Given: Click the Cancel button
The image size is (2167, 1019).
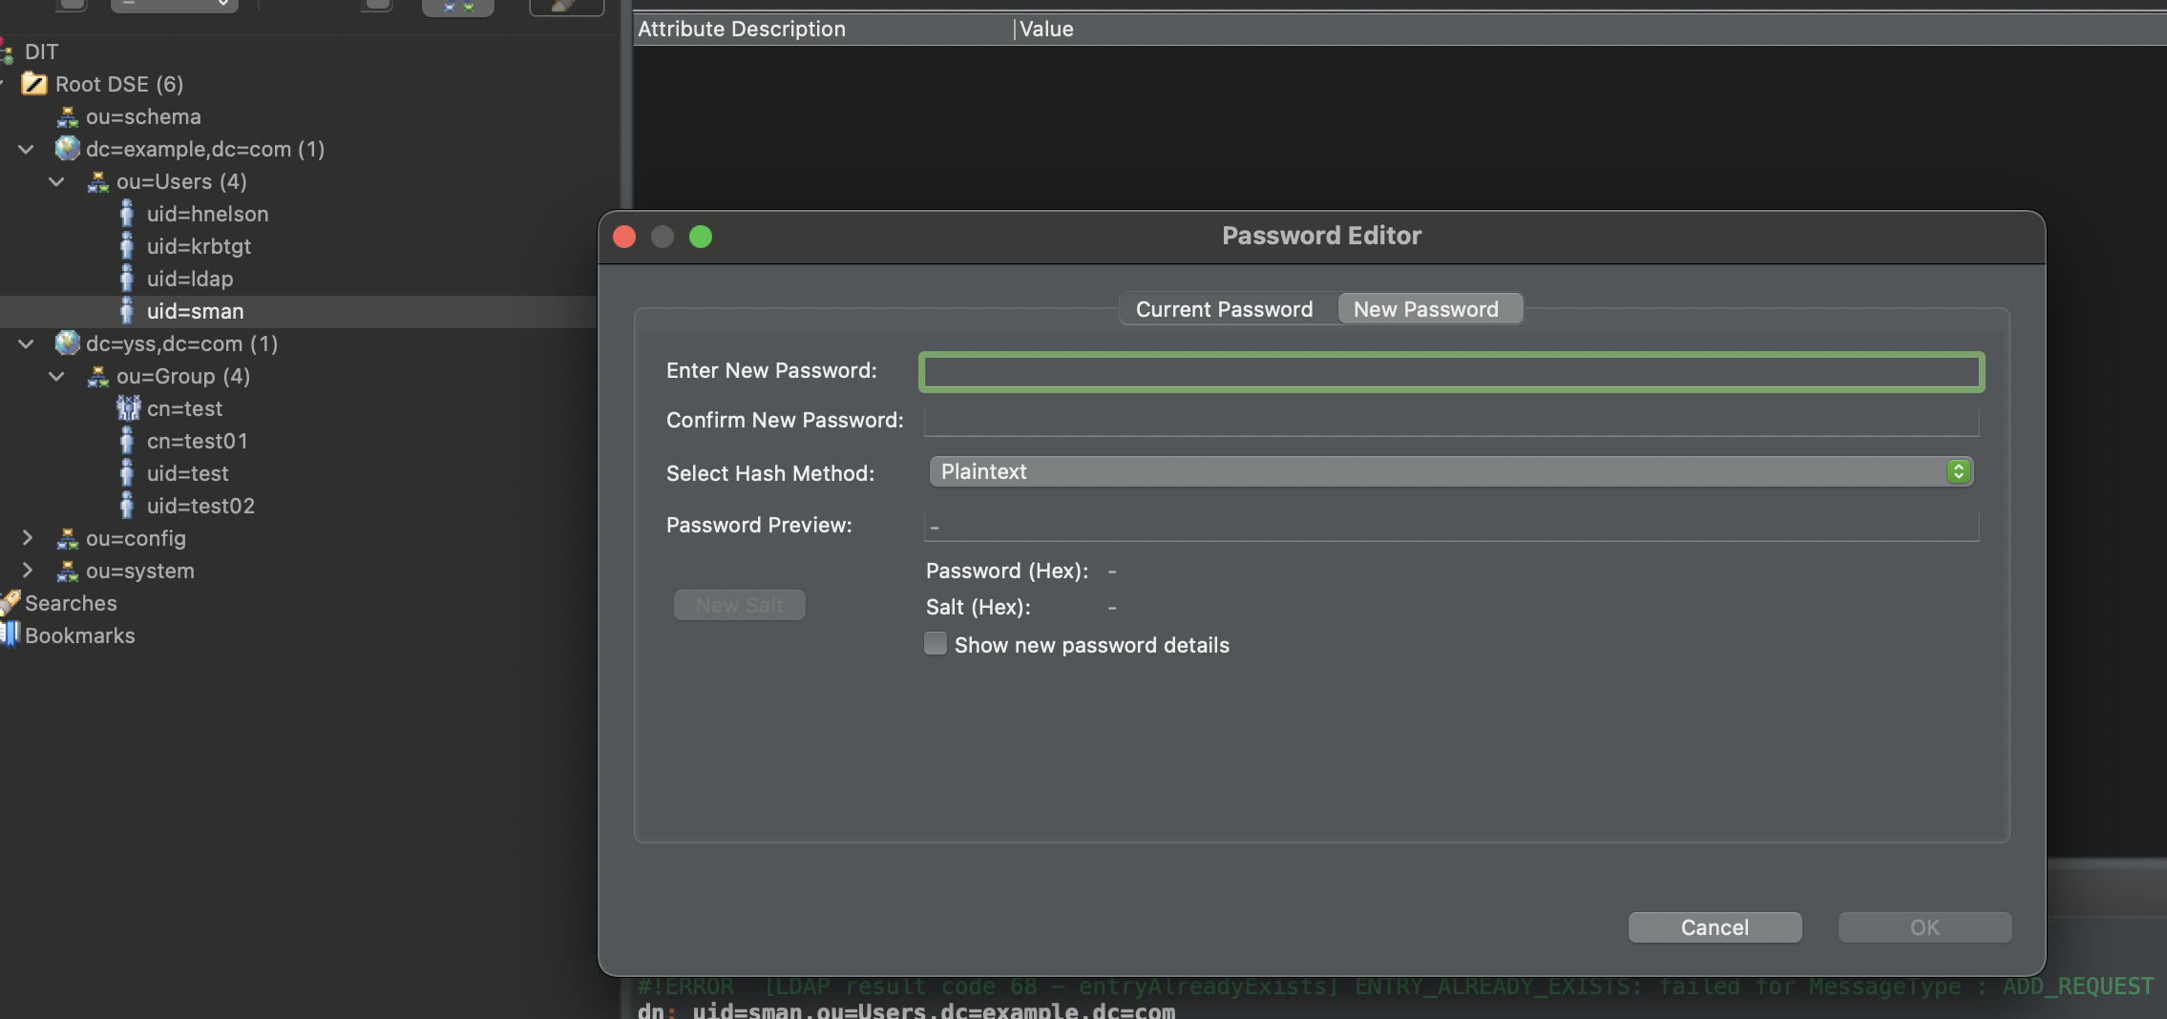Looking at the screenshot, I should (1714, 926).
